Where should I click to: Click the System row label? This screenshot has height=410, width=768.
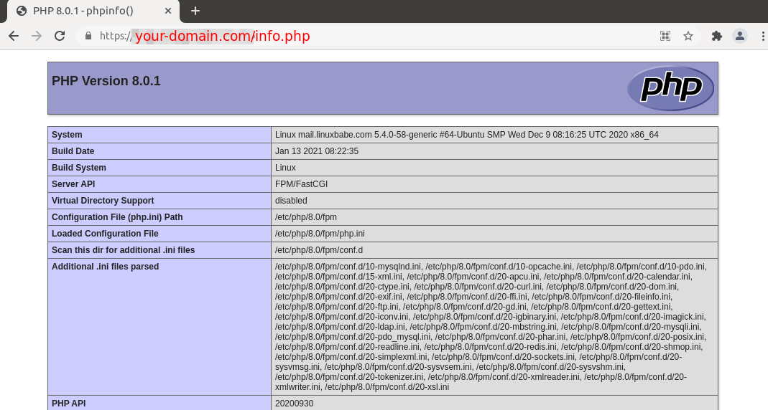(x=67, y=135)
